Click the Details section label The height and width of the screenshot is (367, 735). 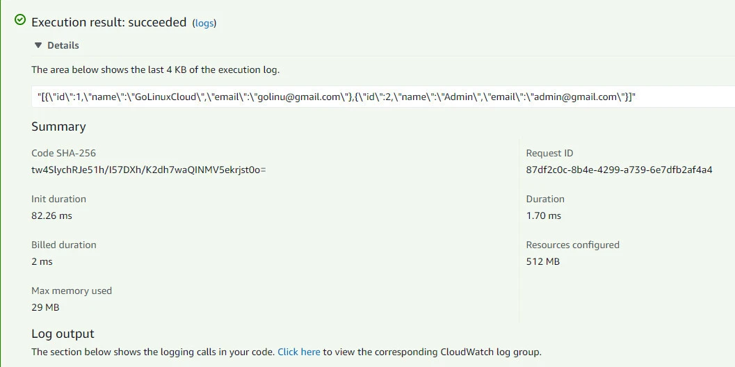(63, 45)
